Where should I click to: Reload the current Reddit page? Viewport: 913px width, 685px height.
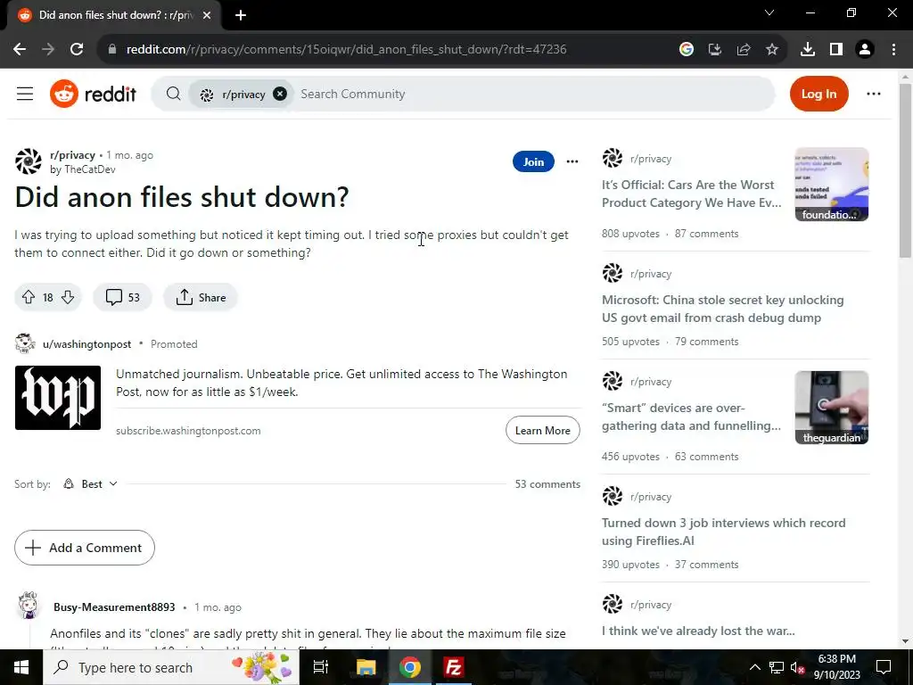click(77, 50)
